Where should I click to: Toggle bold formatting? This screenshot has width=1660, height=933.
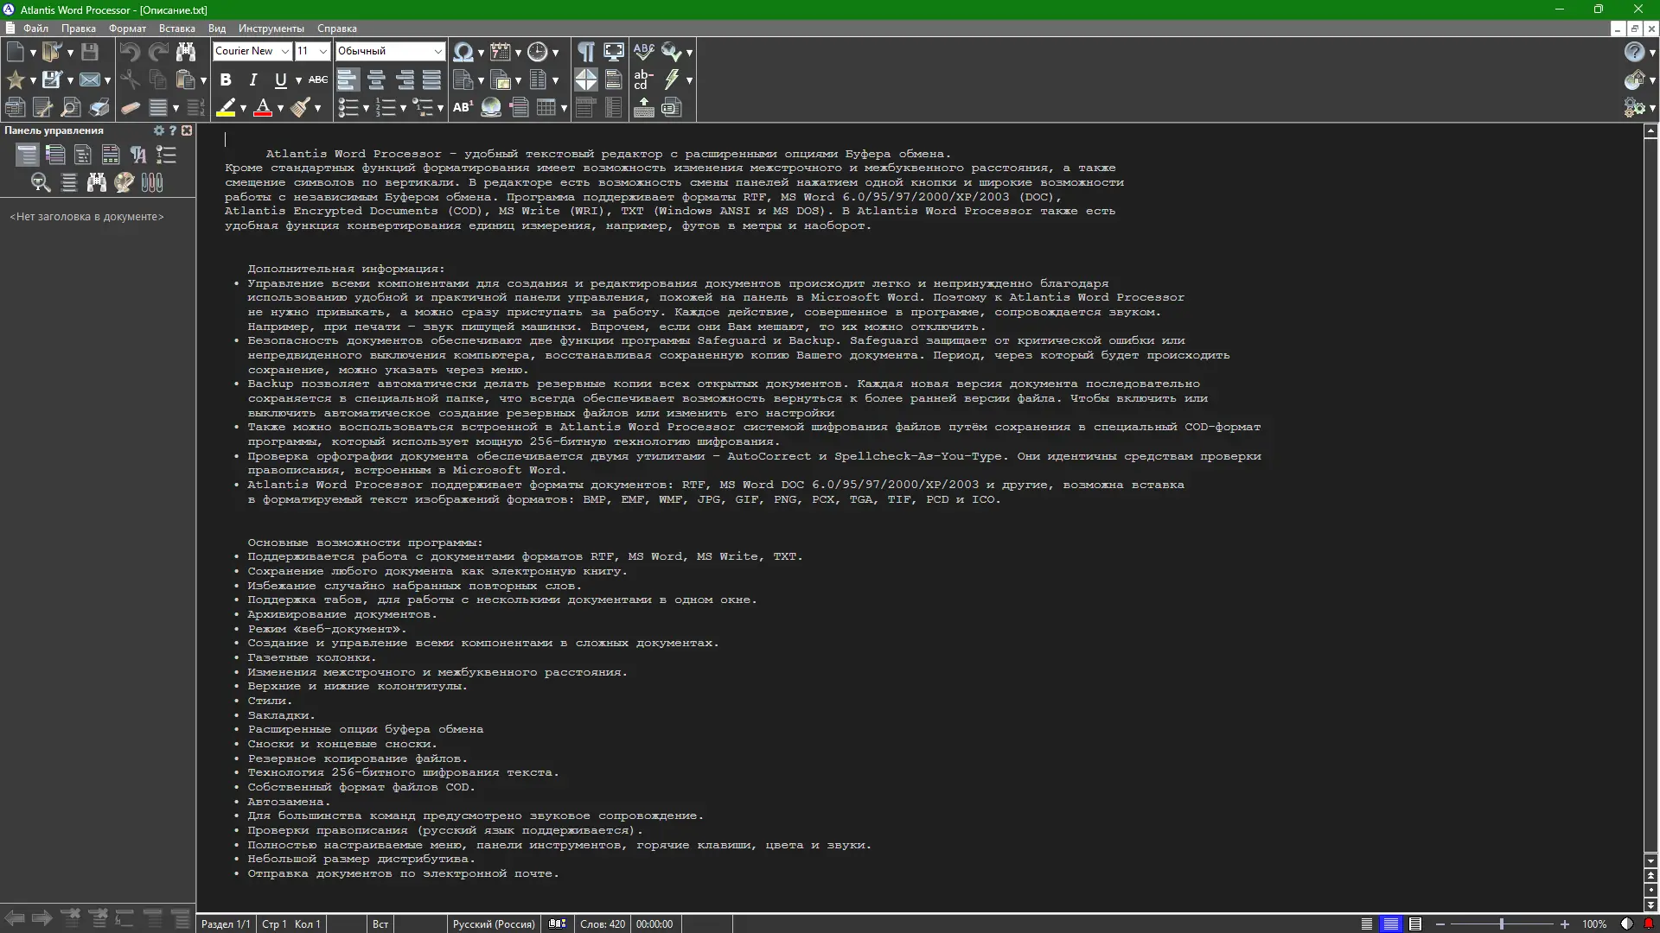(x=226, y=79)
